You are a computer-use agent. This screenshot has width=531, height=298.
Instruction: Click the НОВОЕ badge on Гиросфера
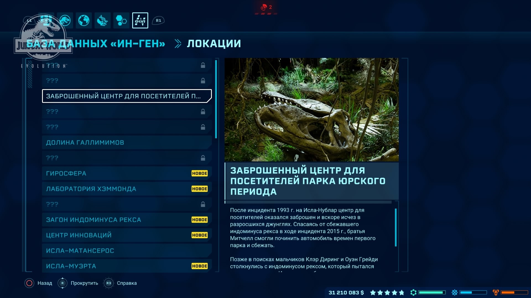click(200, 173)
